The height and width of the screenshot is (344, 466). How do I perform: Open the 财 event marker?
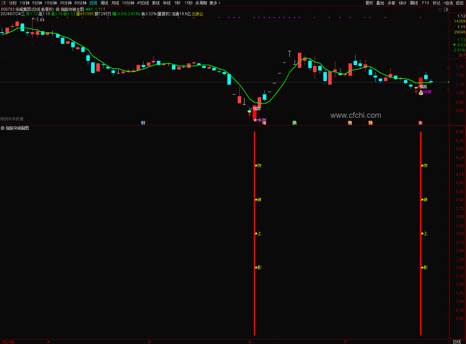click(x=143, y=123)
